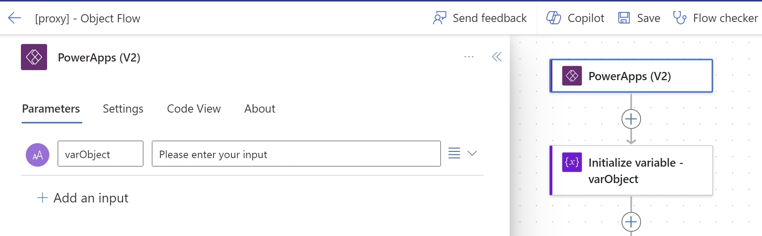
Task: Click the back arrow to exit the flow
Action: click(14, 18)
